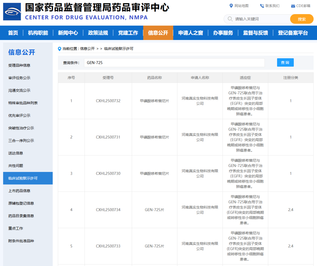Click the CDE logo icon
The width and height of the screenshot is (317, 266).
(12, 12)
